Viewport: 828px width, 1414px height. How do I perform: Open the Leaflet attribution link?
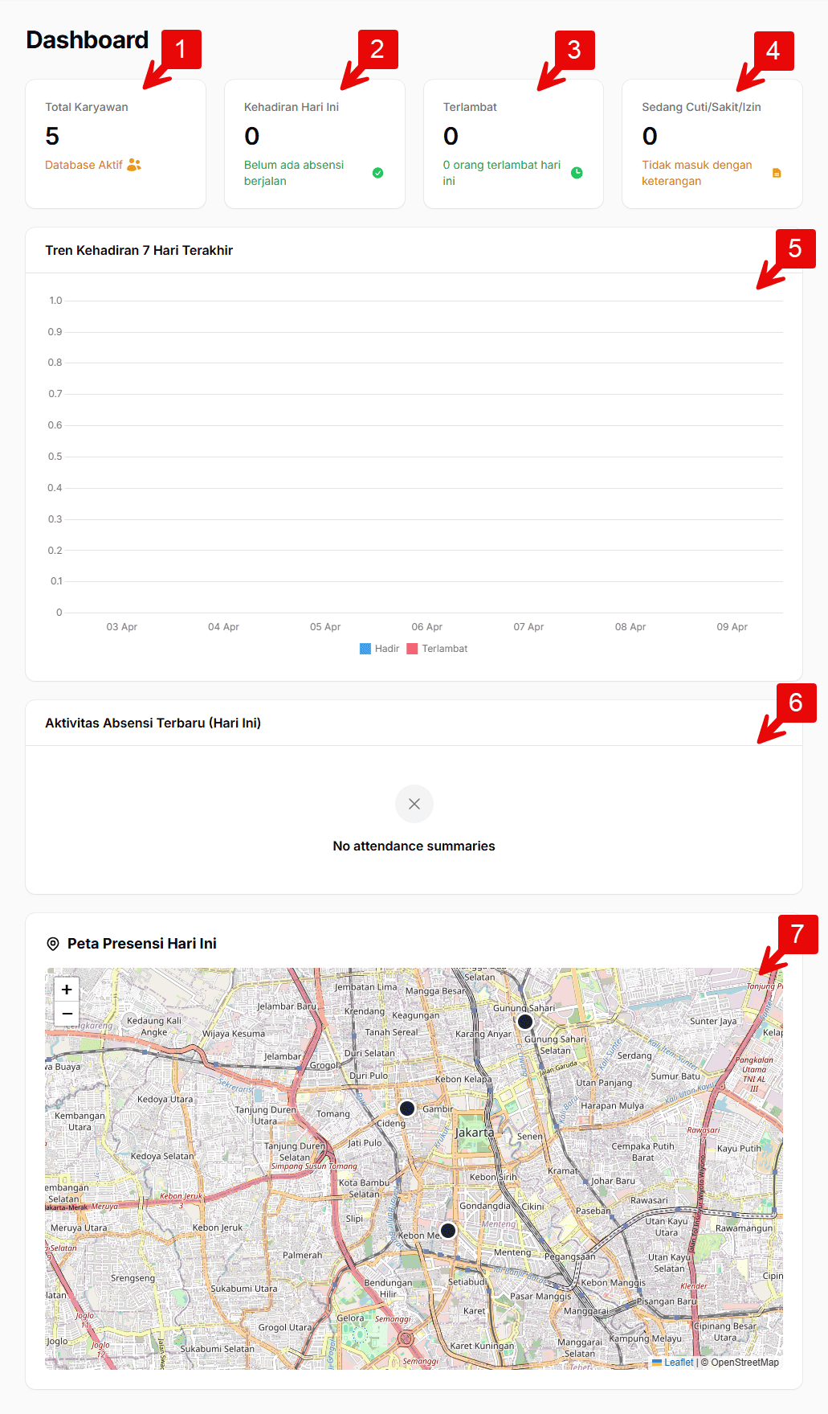coord(678,1363)
